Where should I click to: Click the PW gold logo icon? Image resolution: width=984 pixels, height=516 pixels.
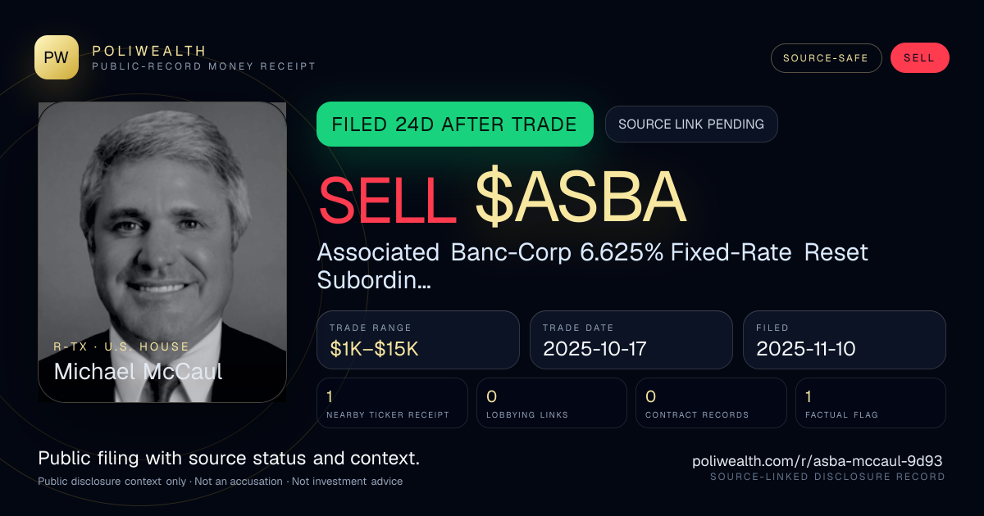57,57
